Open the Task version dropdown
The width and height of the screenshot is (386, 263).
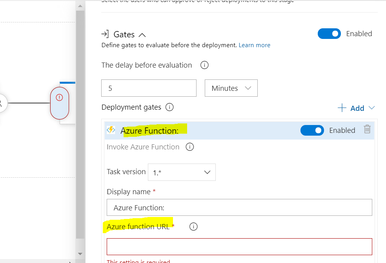click(x=182, y=172)
